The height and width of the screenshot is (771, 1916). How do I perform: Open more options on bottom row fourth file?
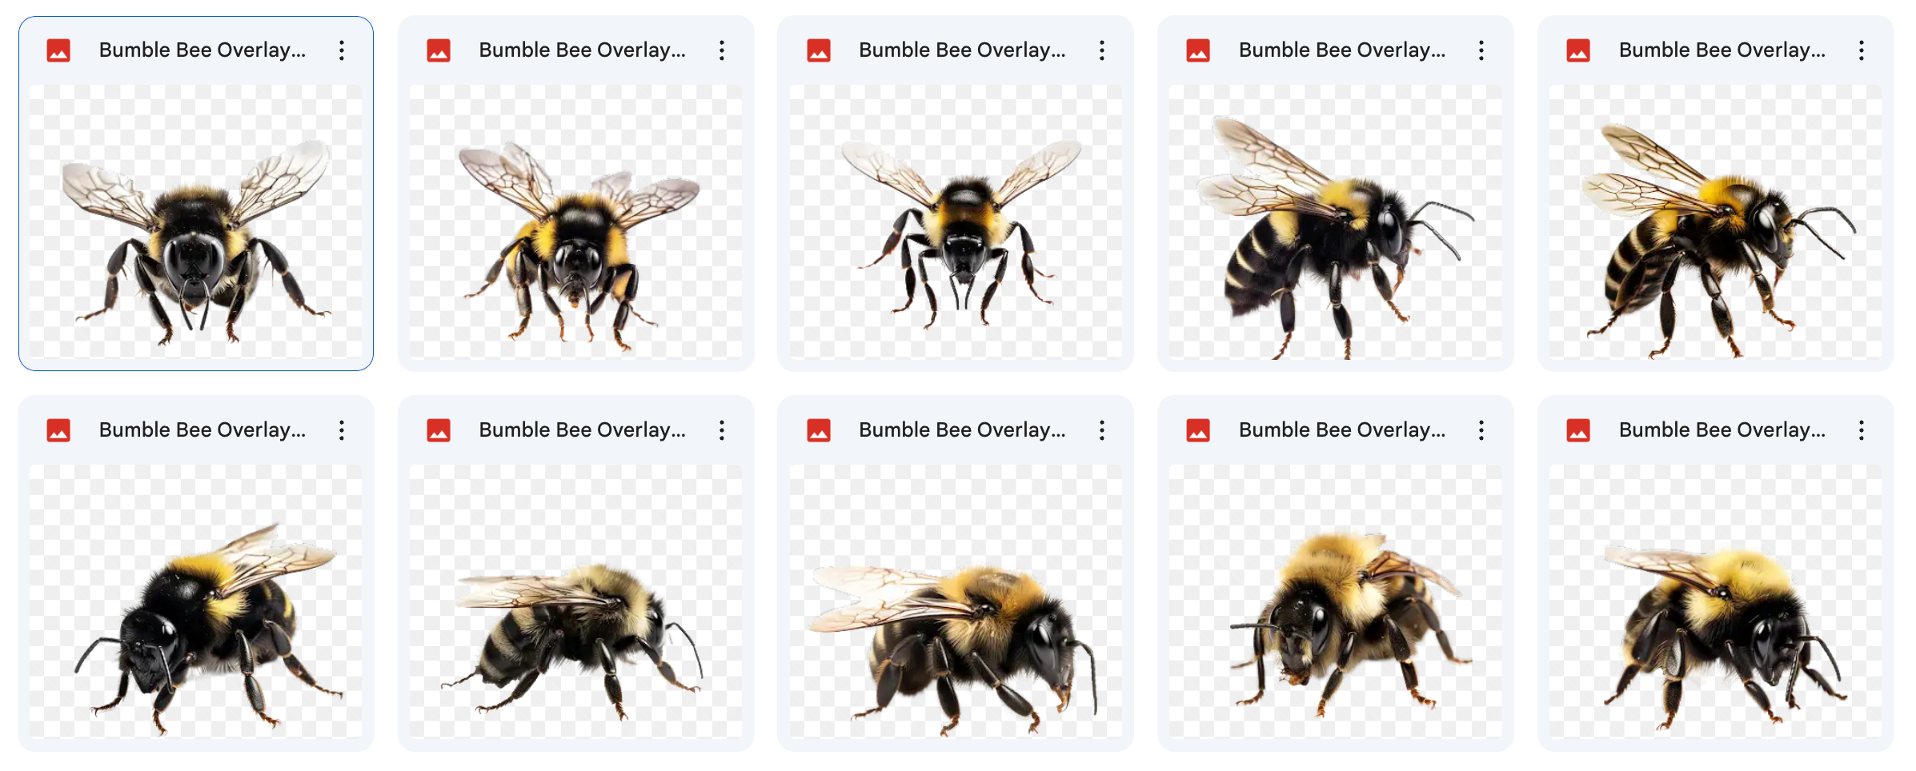[x=1481, y=430]
